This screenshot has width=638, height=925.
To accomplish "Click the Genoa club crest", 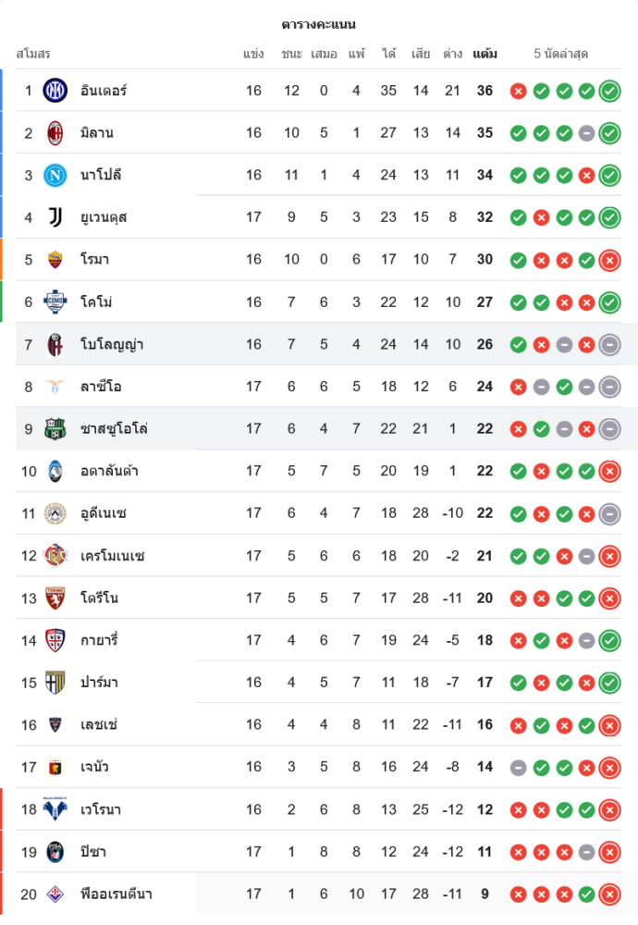I will pyautogui.click(x=55, y=767).
